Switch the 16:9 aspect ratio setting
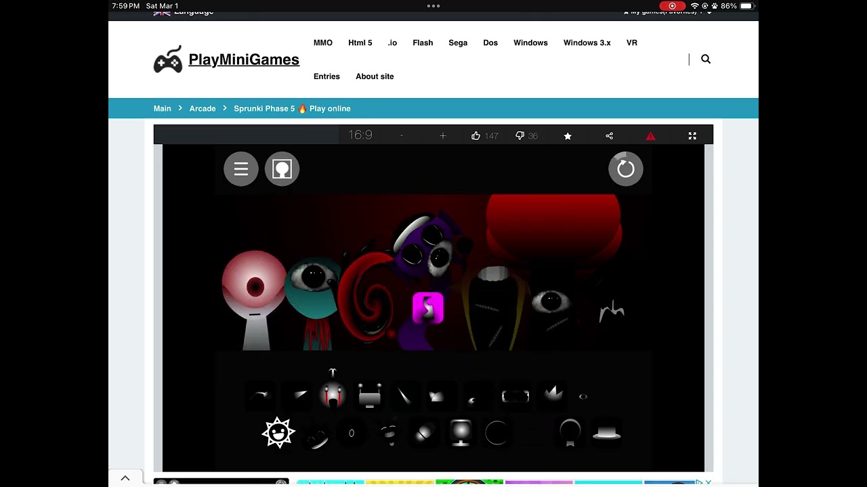The image size is (867, 487). tap(360, 135)
